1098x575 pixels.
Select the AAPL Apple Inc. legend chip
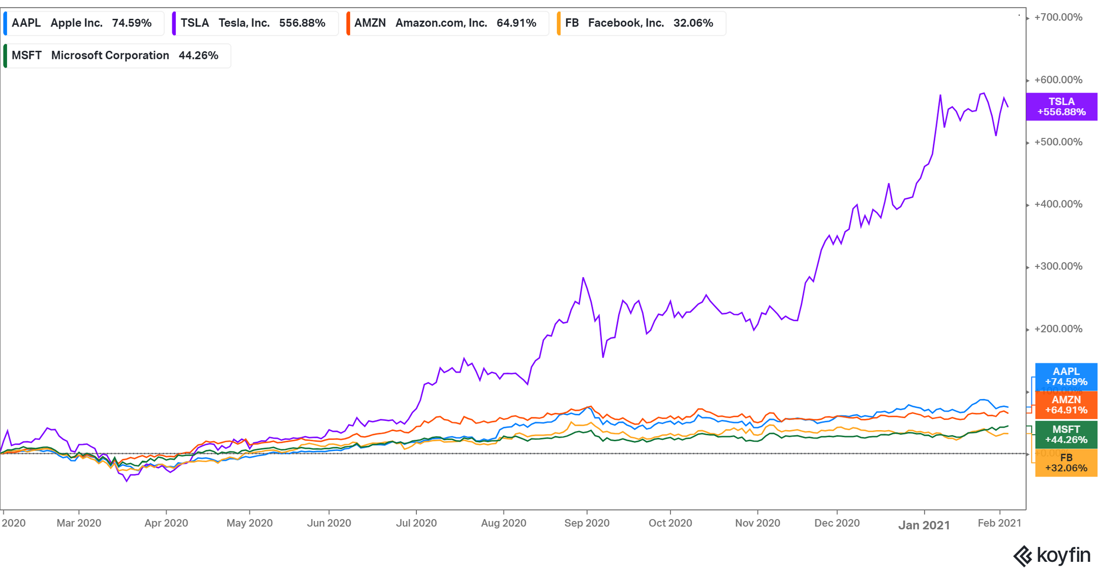(x=83, y=23)
